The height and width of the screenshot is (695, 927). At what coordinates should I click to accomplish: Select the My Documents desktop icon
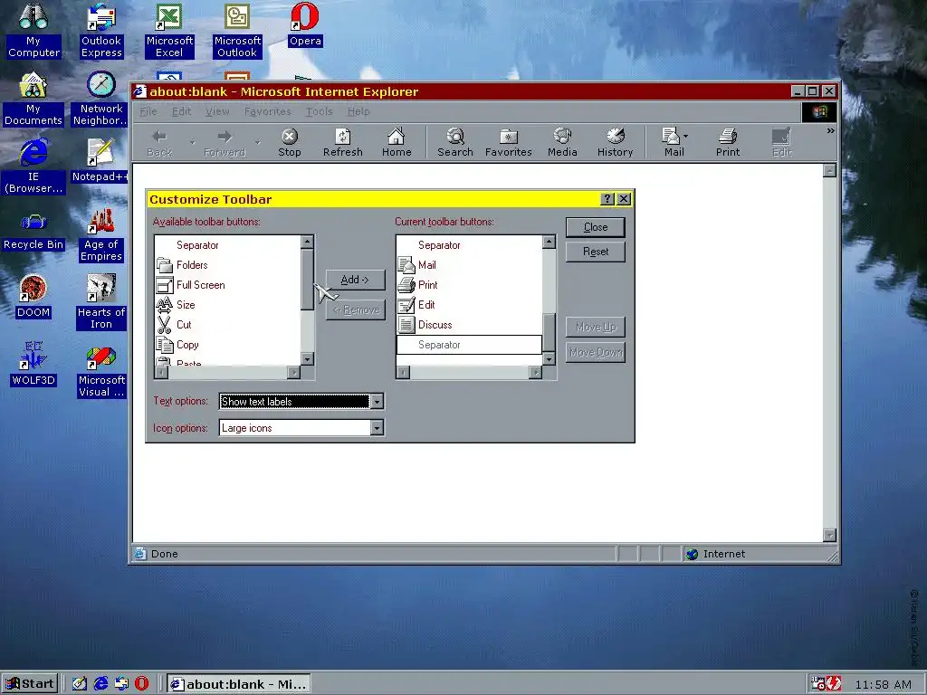[x=33, y=99]
